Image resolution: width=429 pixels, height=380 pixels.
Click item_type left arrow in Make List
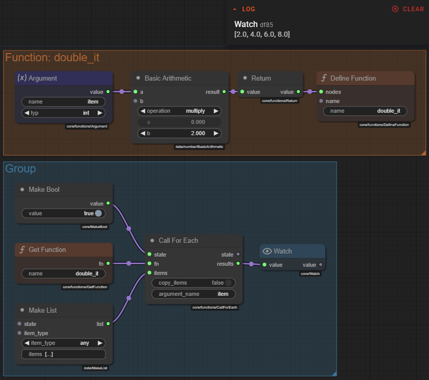[27, 343]
